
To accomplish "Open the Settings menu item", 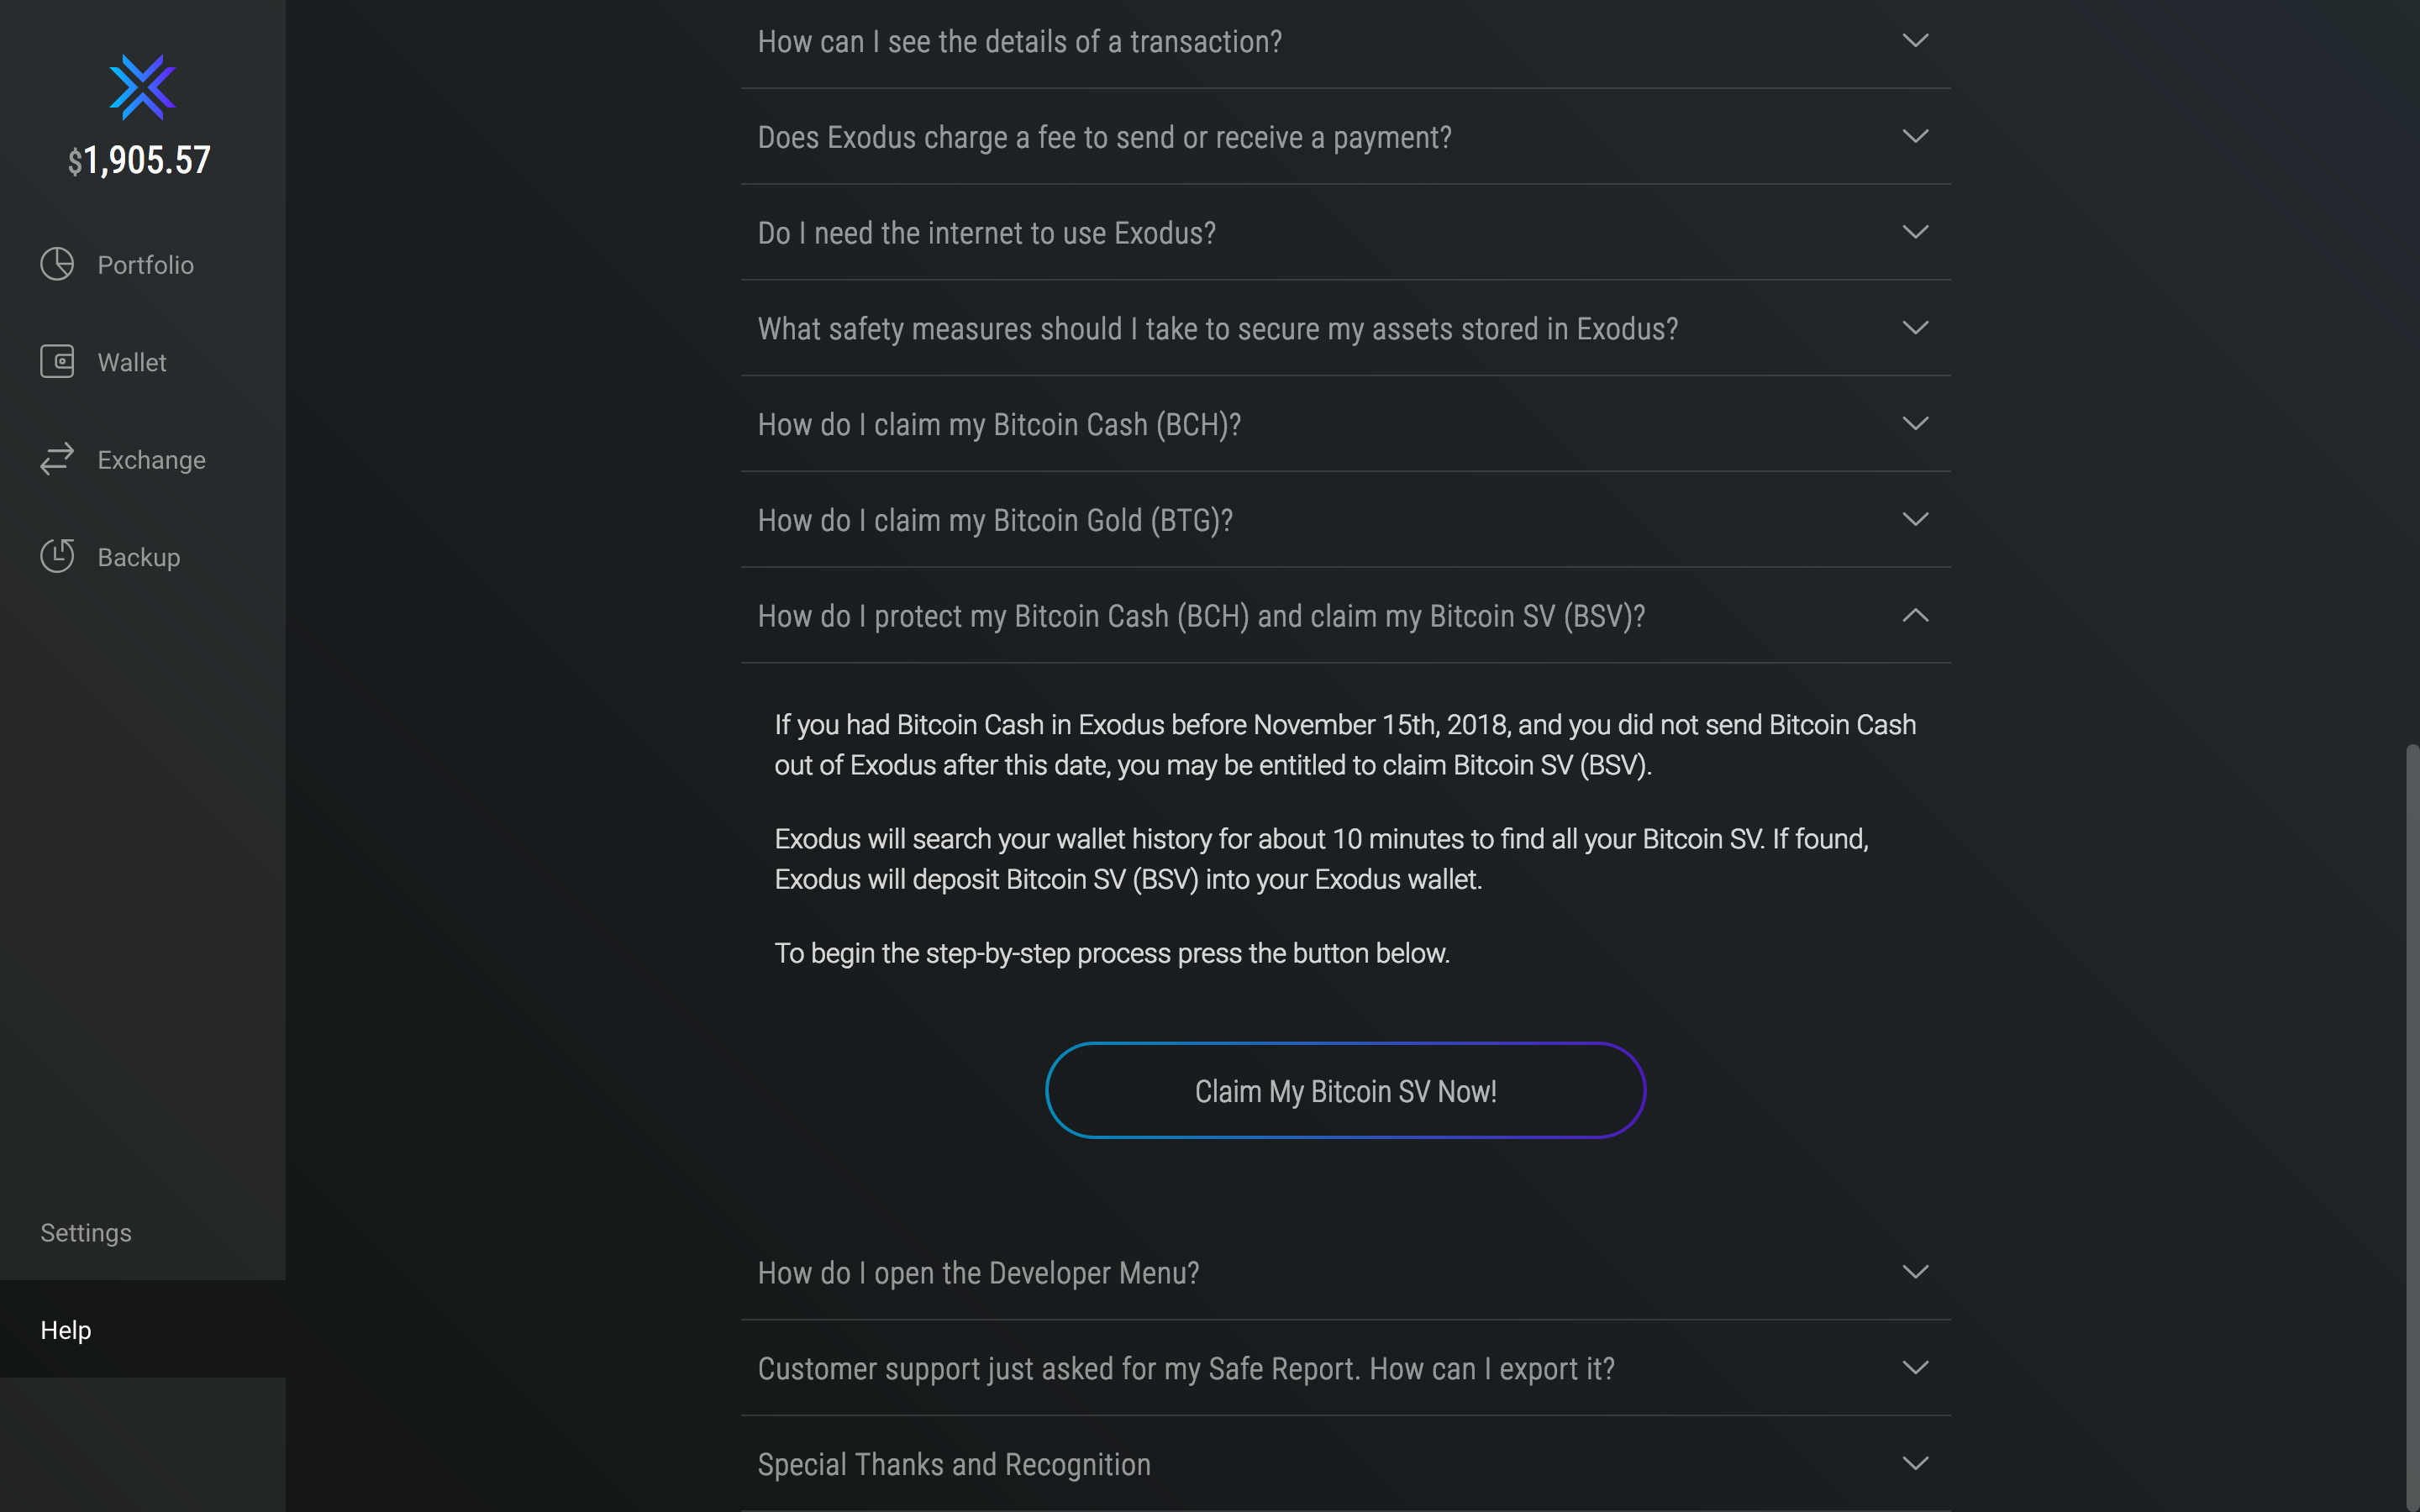I will (86, 1233).
